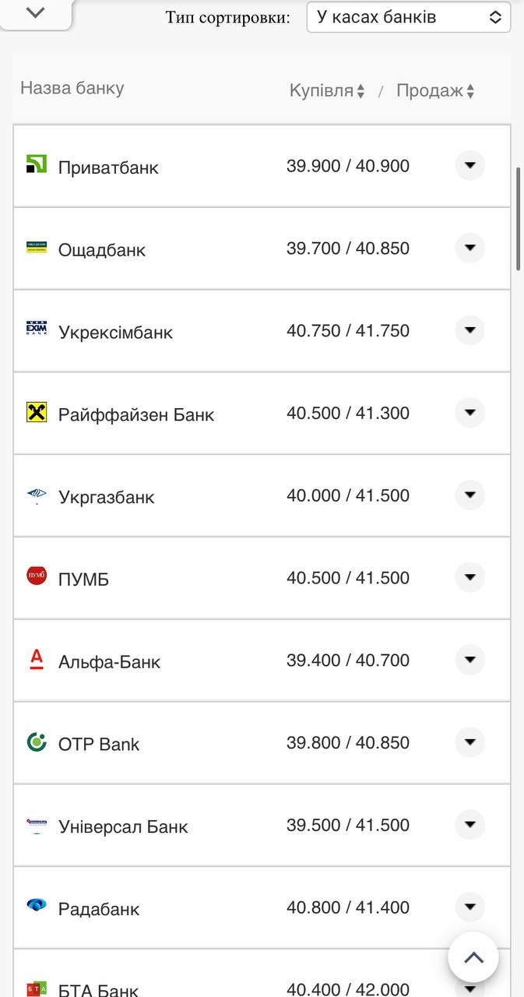
Task: Sort banks by Купівля rate
Action: pyautogui.click(x=327, y=91)
